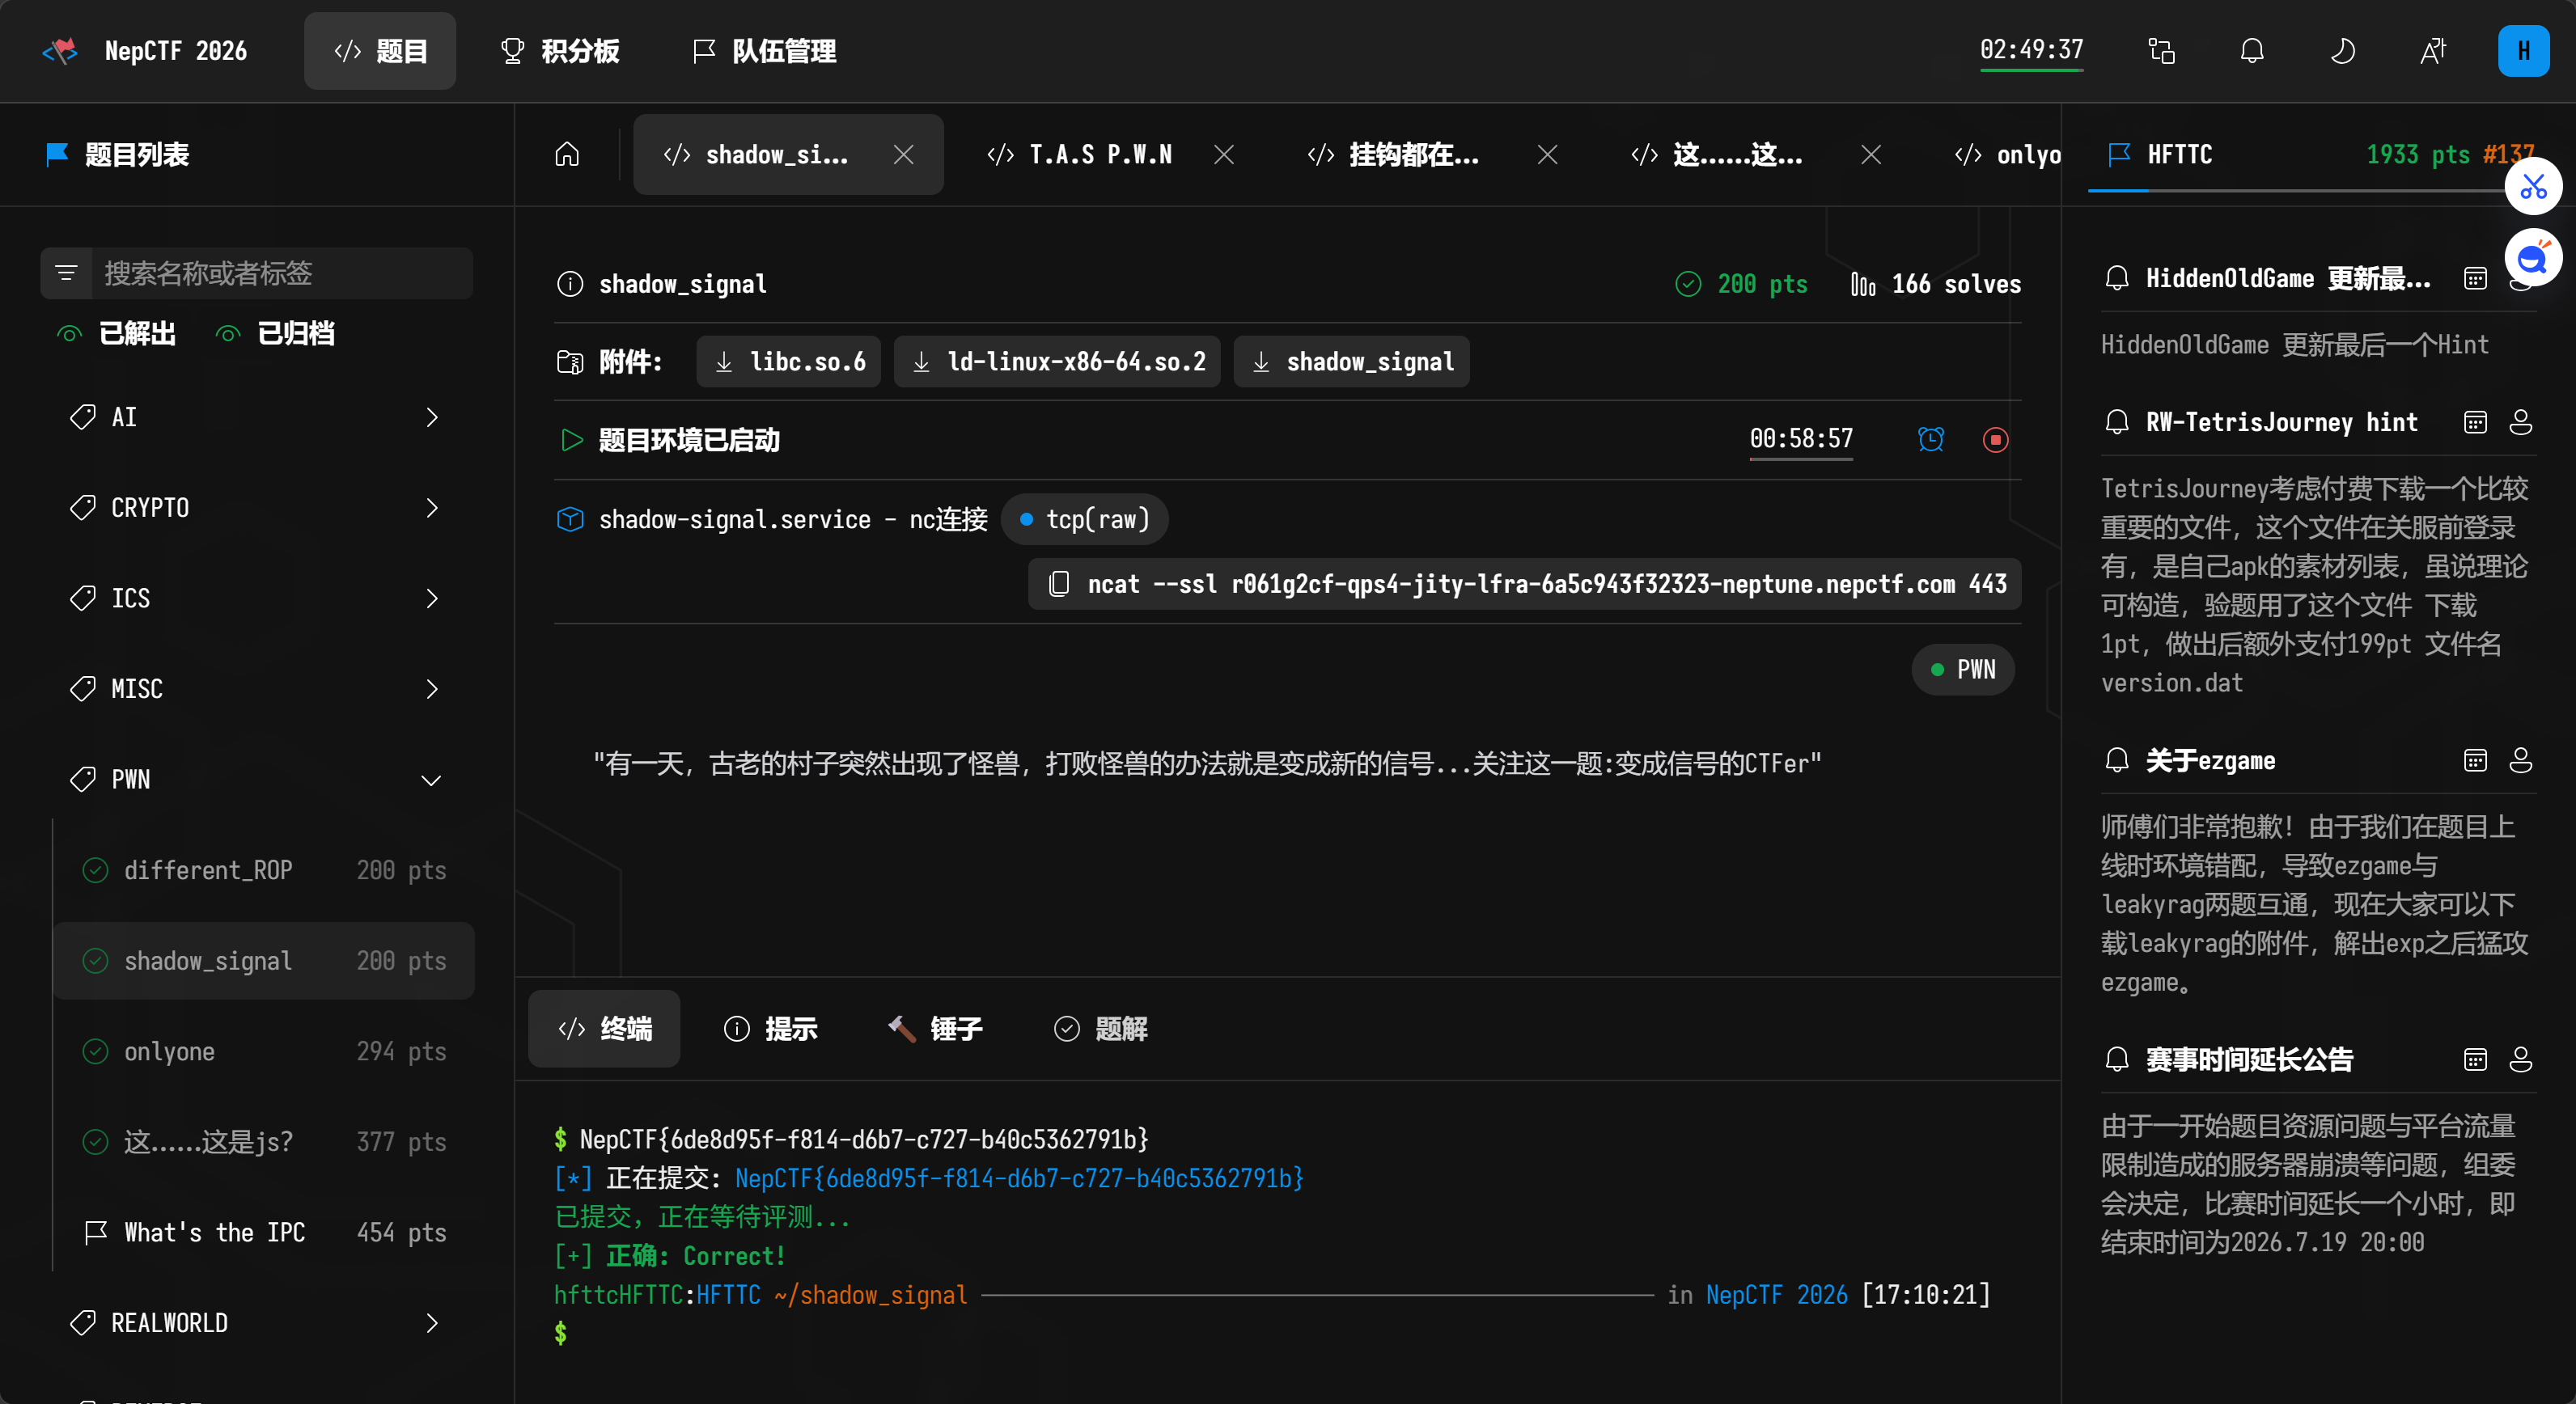Toggle the 已解出 solved filter
This screenshot has height=1404, width=2576.
pyautogui.click(x=117, y=334)
